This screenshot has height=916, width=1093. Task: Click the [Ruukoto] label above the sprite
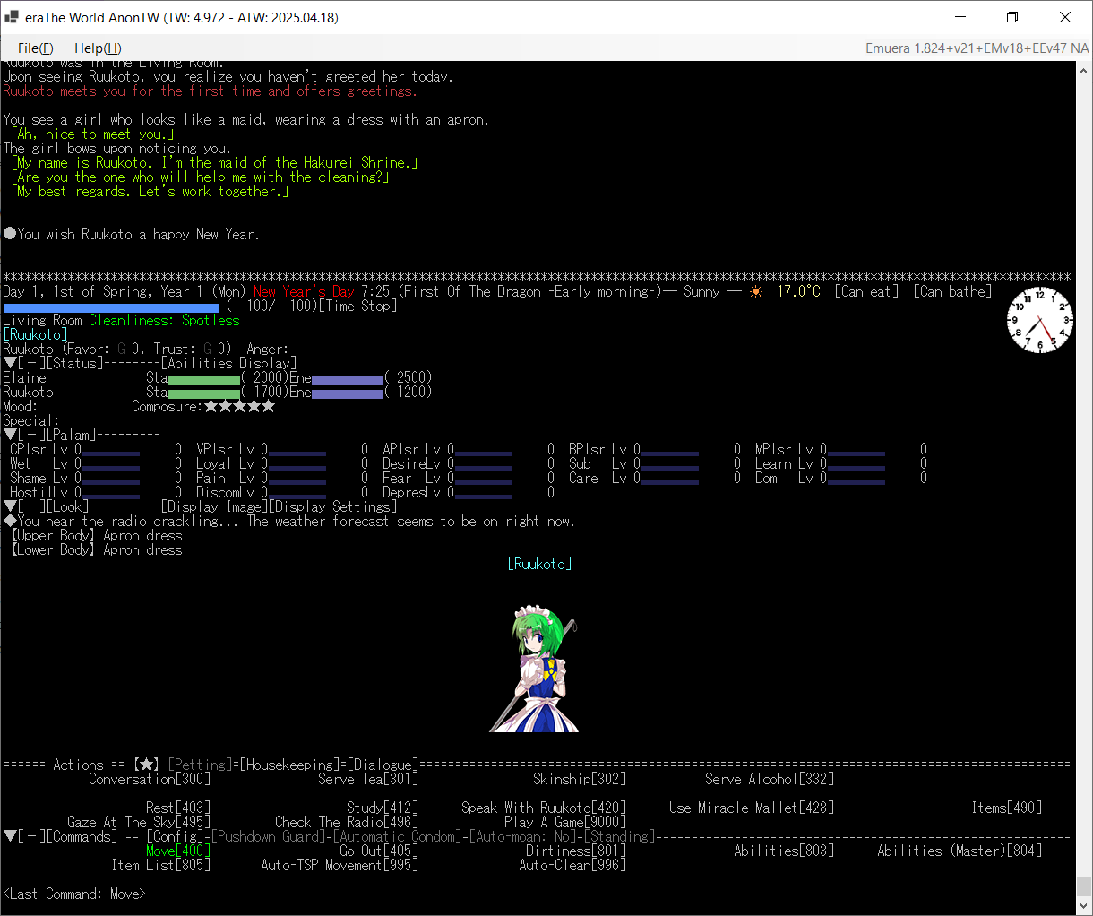point(539,564)
